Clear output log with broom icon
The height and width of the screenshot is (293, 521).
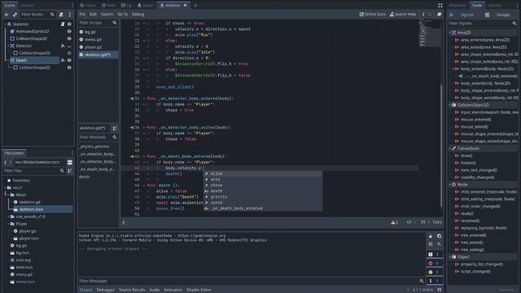[x=431, y=236]
